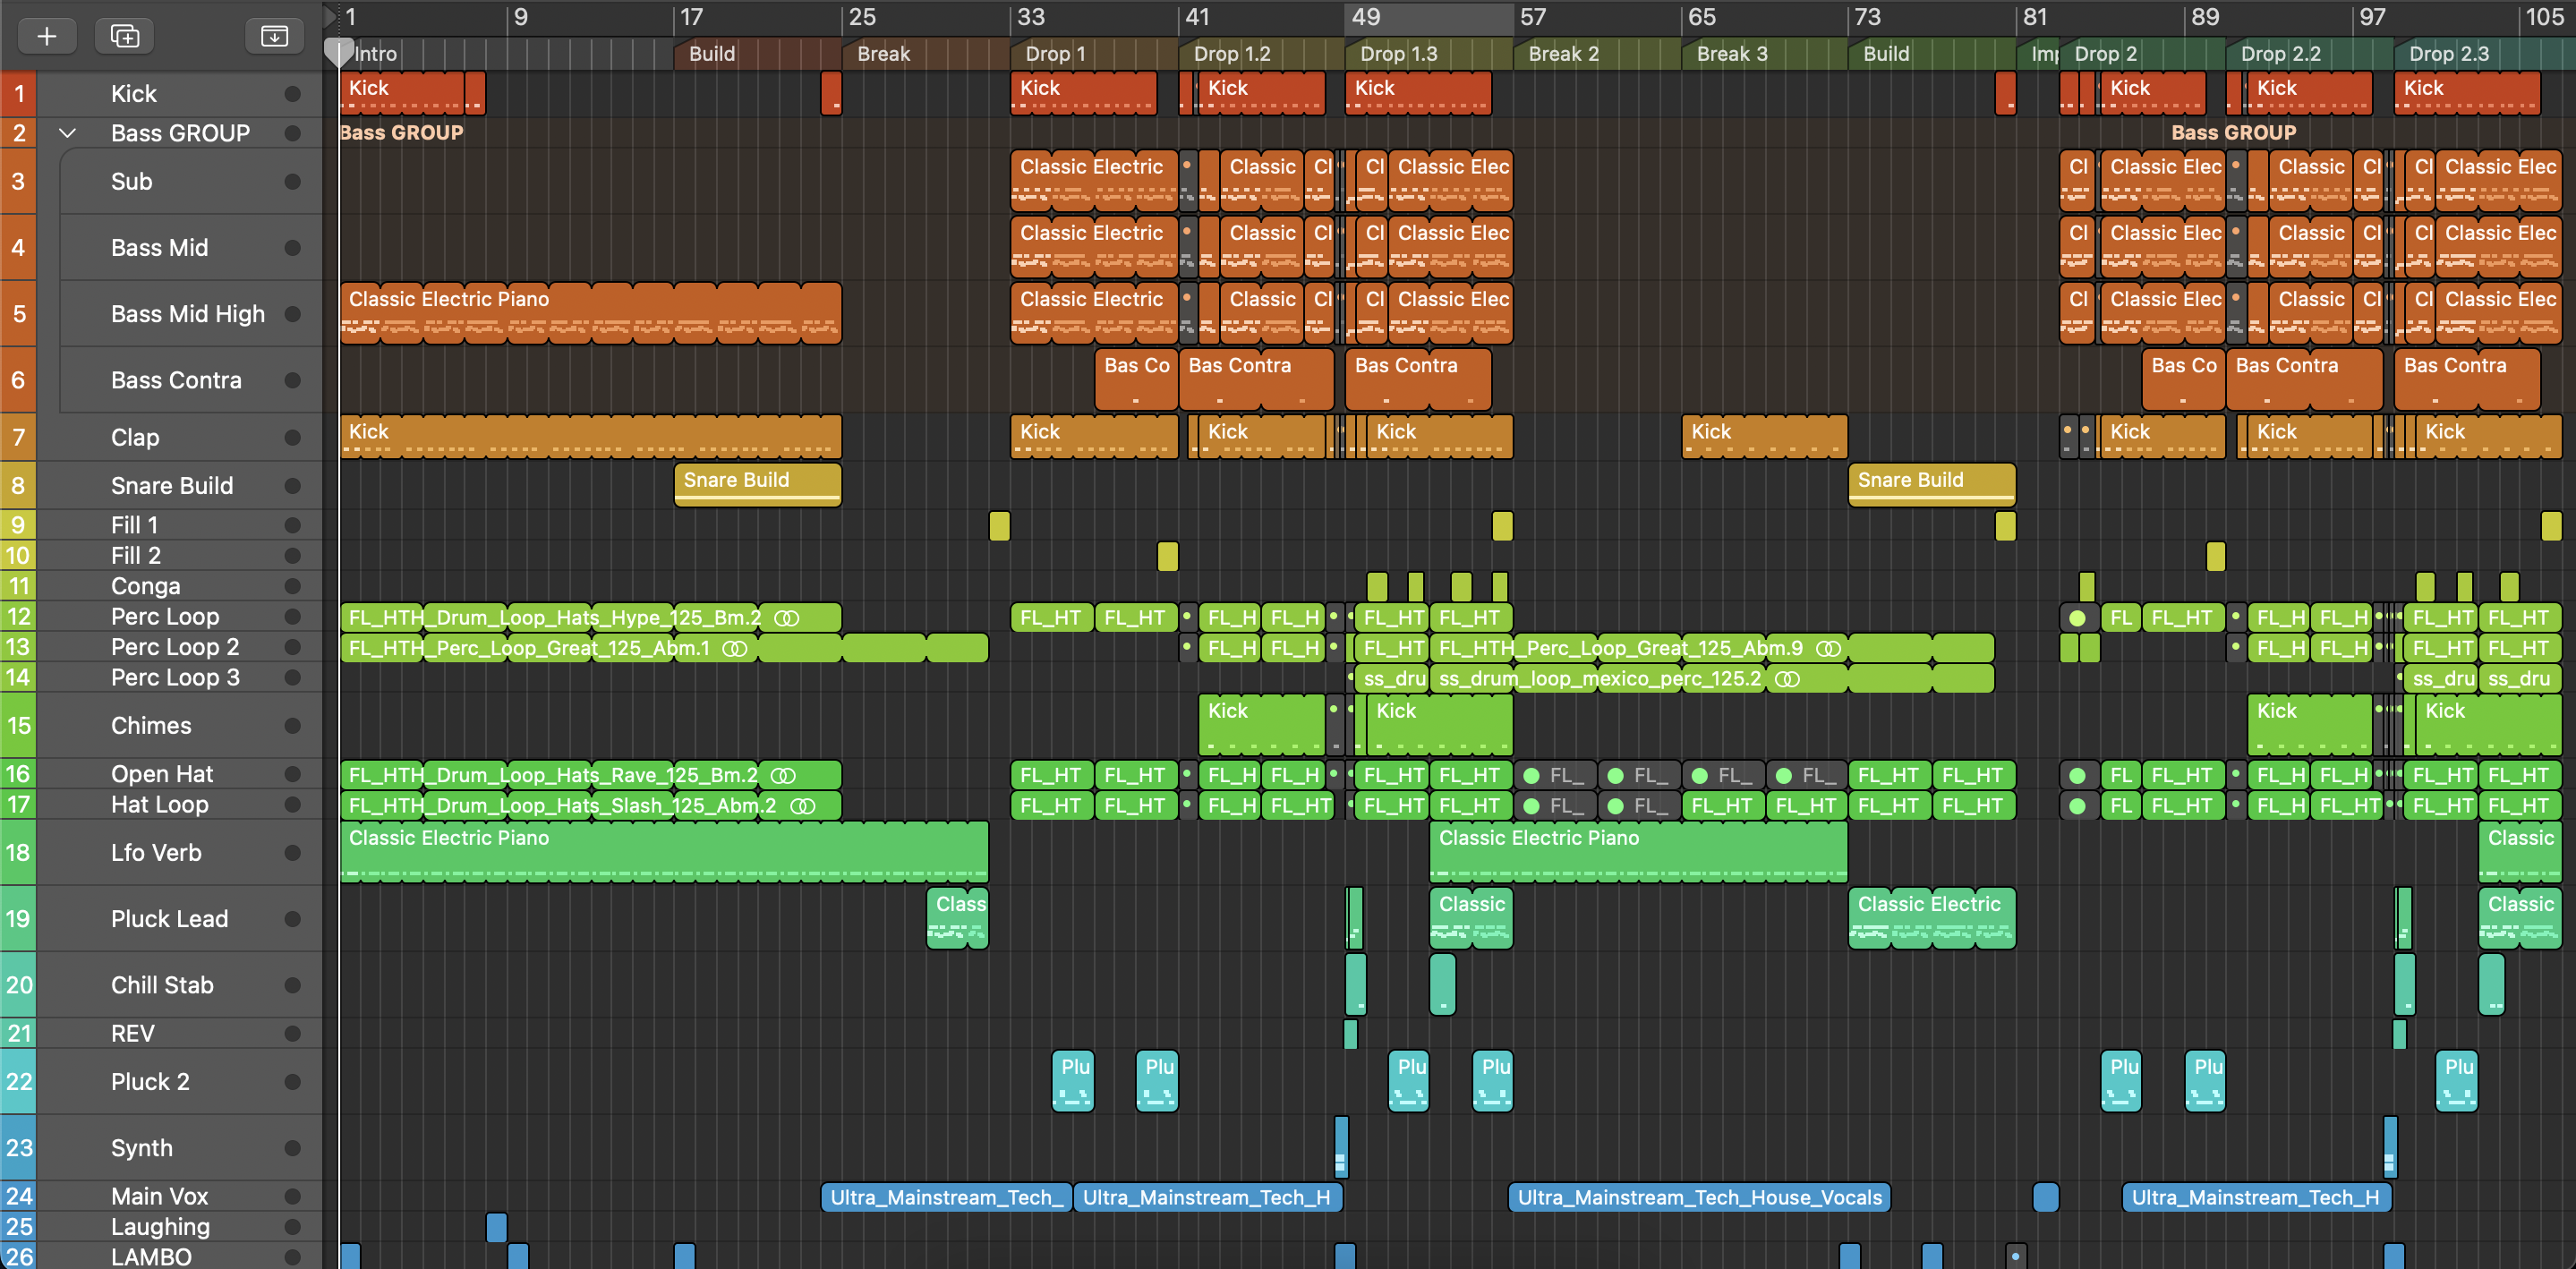Screen dimensions: 2576x1269
Task: Select the Fill 1 track header
Action: click(x=180, y=525)
